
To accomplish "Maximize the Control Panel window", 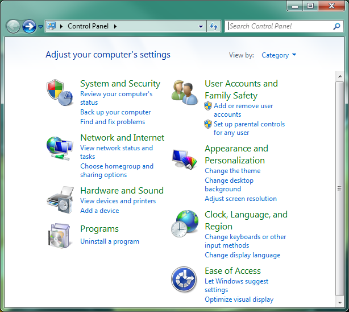I will [310, 6].
